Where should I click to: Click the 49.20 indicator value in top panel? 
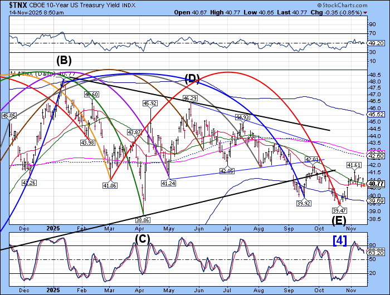(x=377, y=43)
